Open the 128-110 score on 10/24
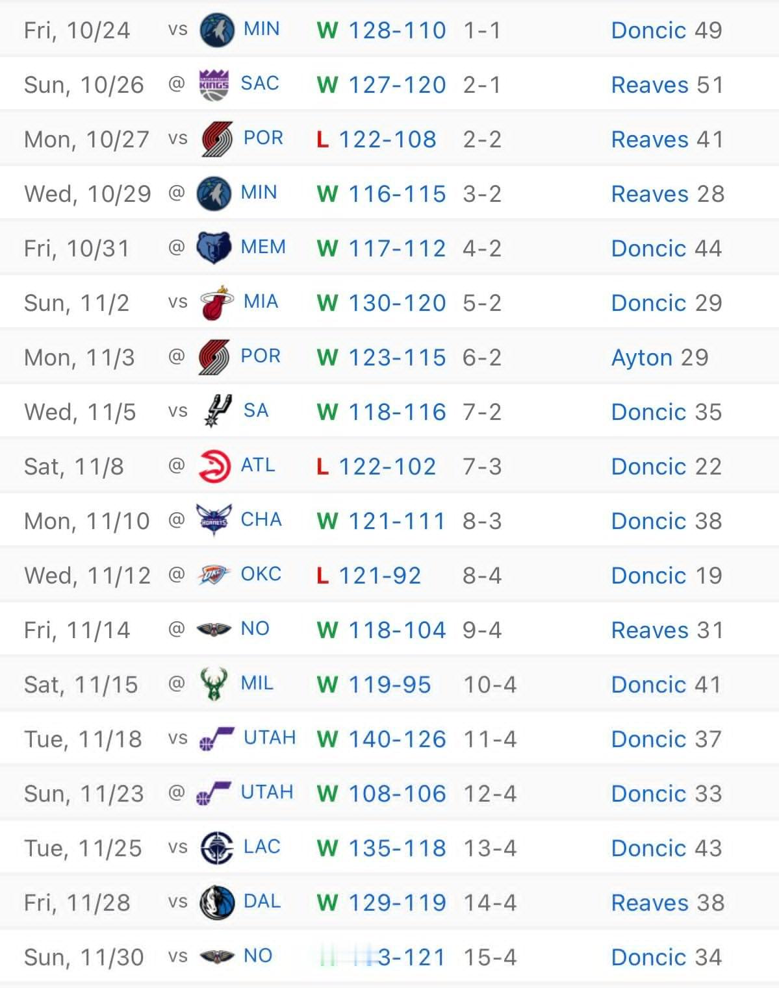 coord(397,31)
